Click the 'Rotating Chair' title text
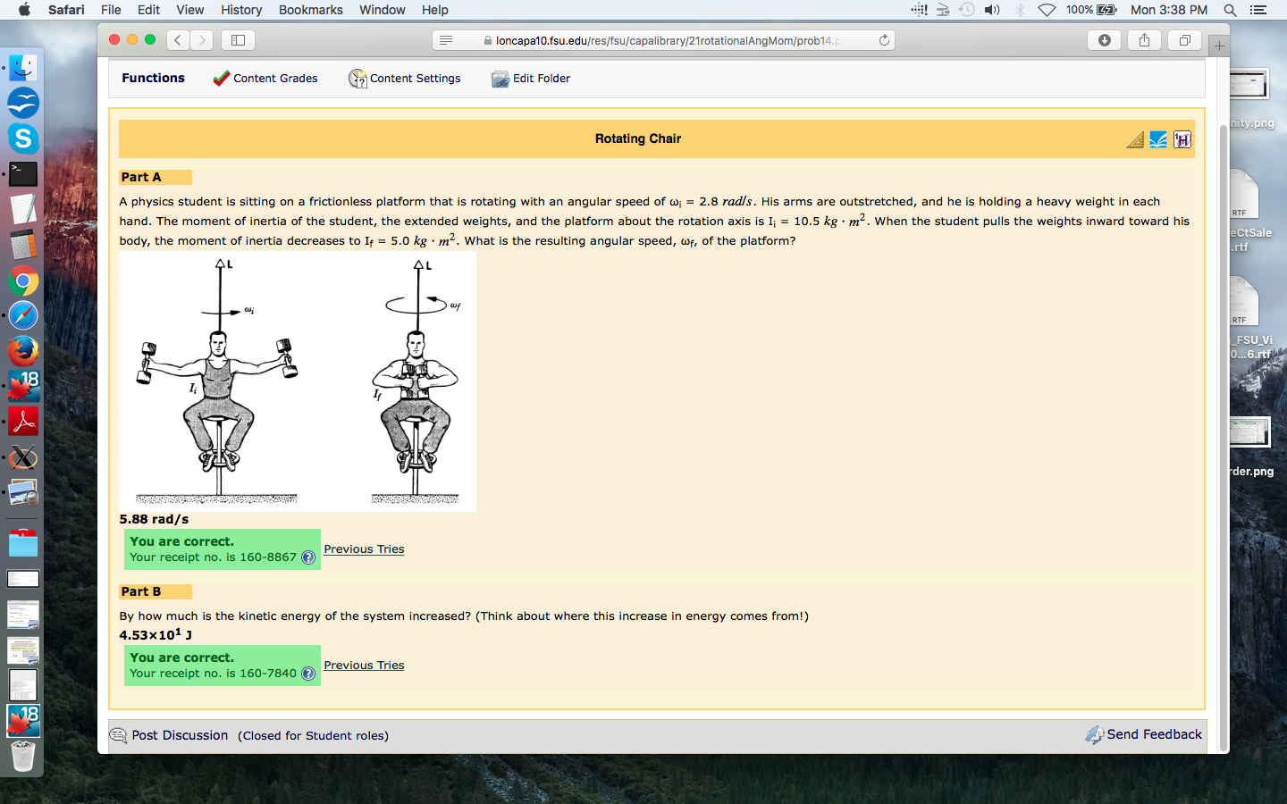This screenshot has height=804, width=1287. 638,138
